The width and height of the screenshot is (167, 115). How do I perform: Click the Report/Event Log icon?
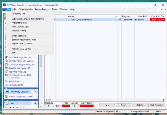[6, 72]
